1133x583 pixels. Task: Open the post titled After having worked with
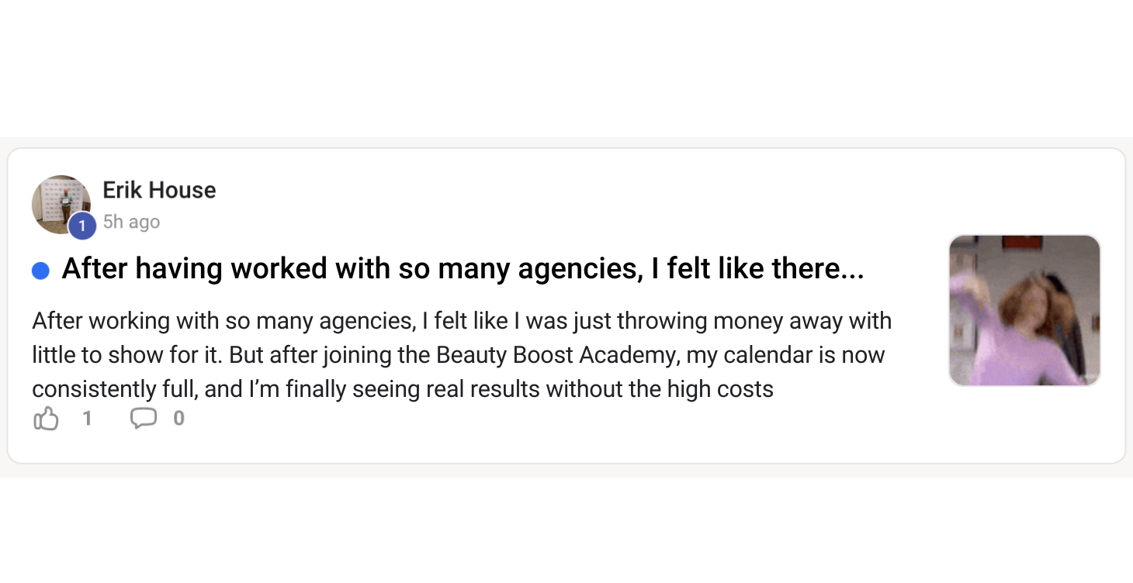click(x=463, y=269)
